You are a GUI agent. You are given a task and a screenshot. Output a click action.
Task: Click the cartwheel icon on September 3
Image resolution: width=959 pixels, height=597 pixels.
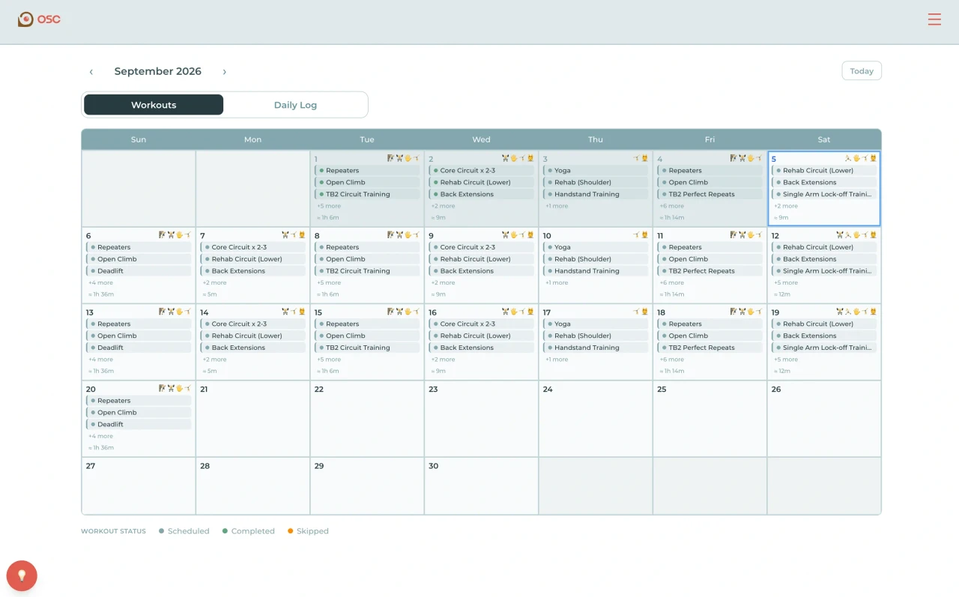coord(636,158)
